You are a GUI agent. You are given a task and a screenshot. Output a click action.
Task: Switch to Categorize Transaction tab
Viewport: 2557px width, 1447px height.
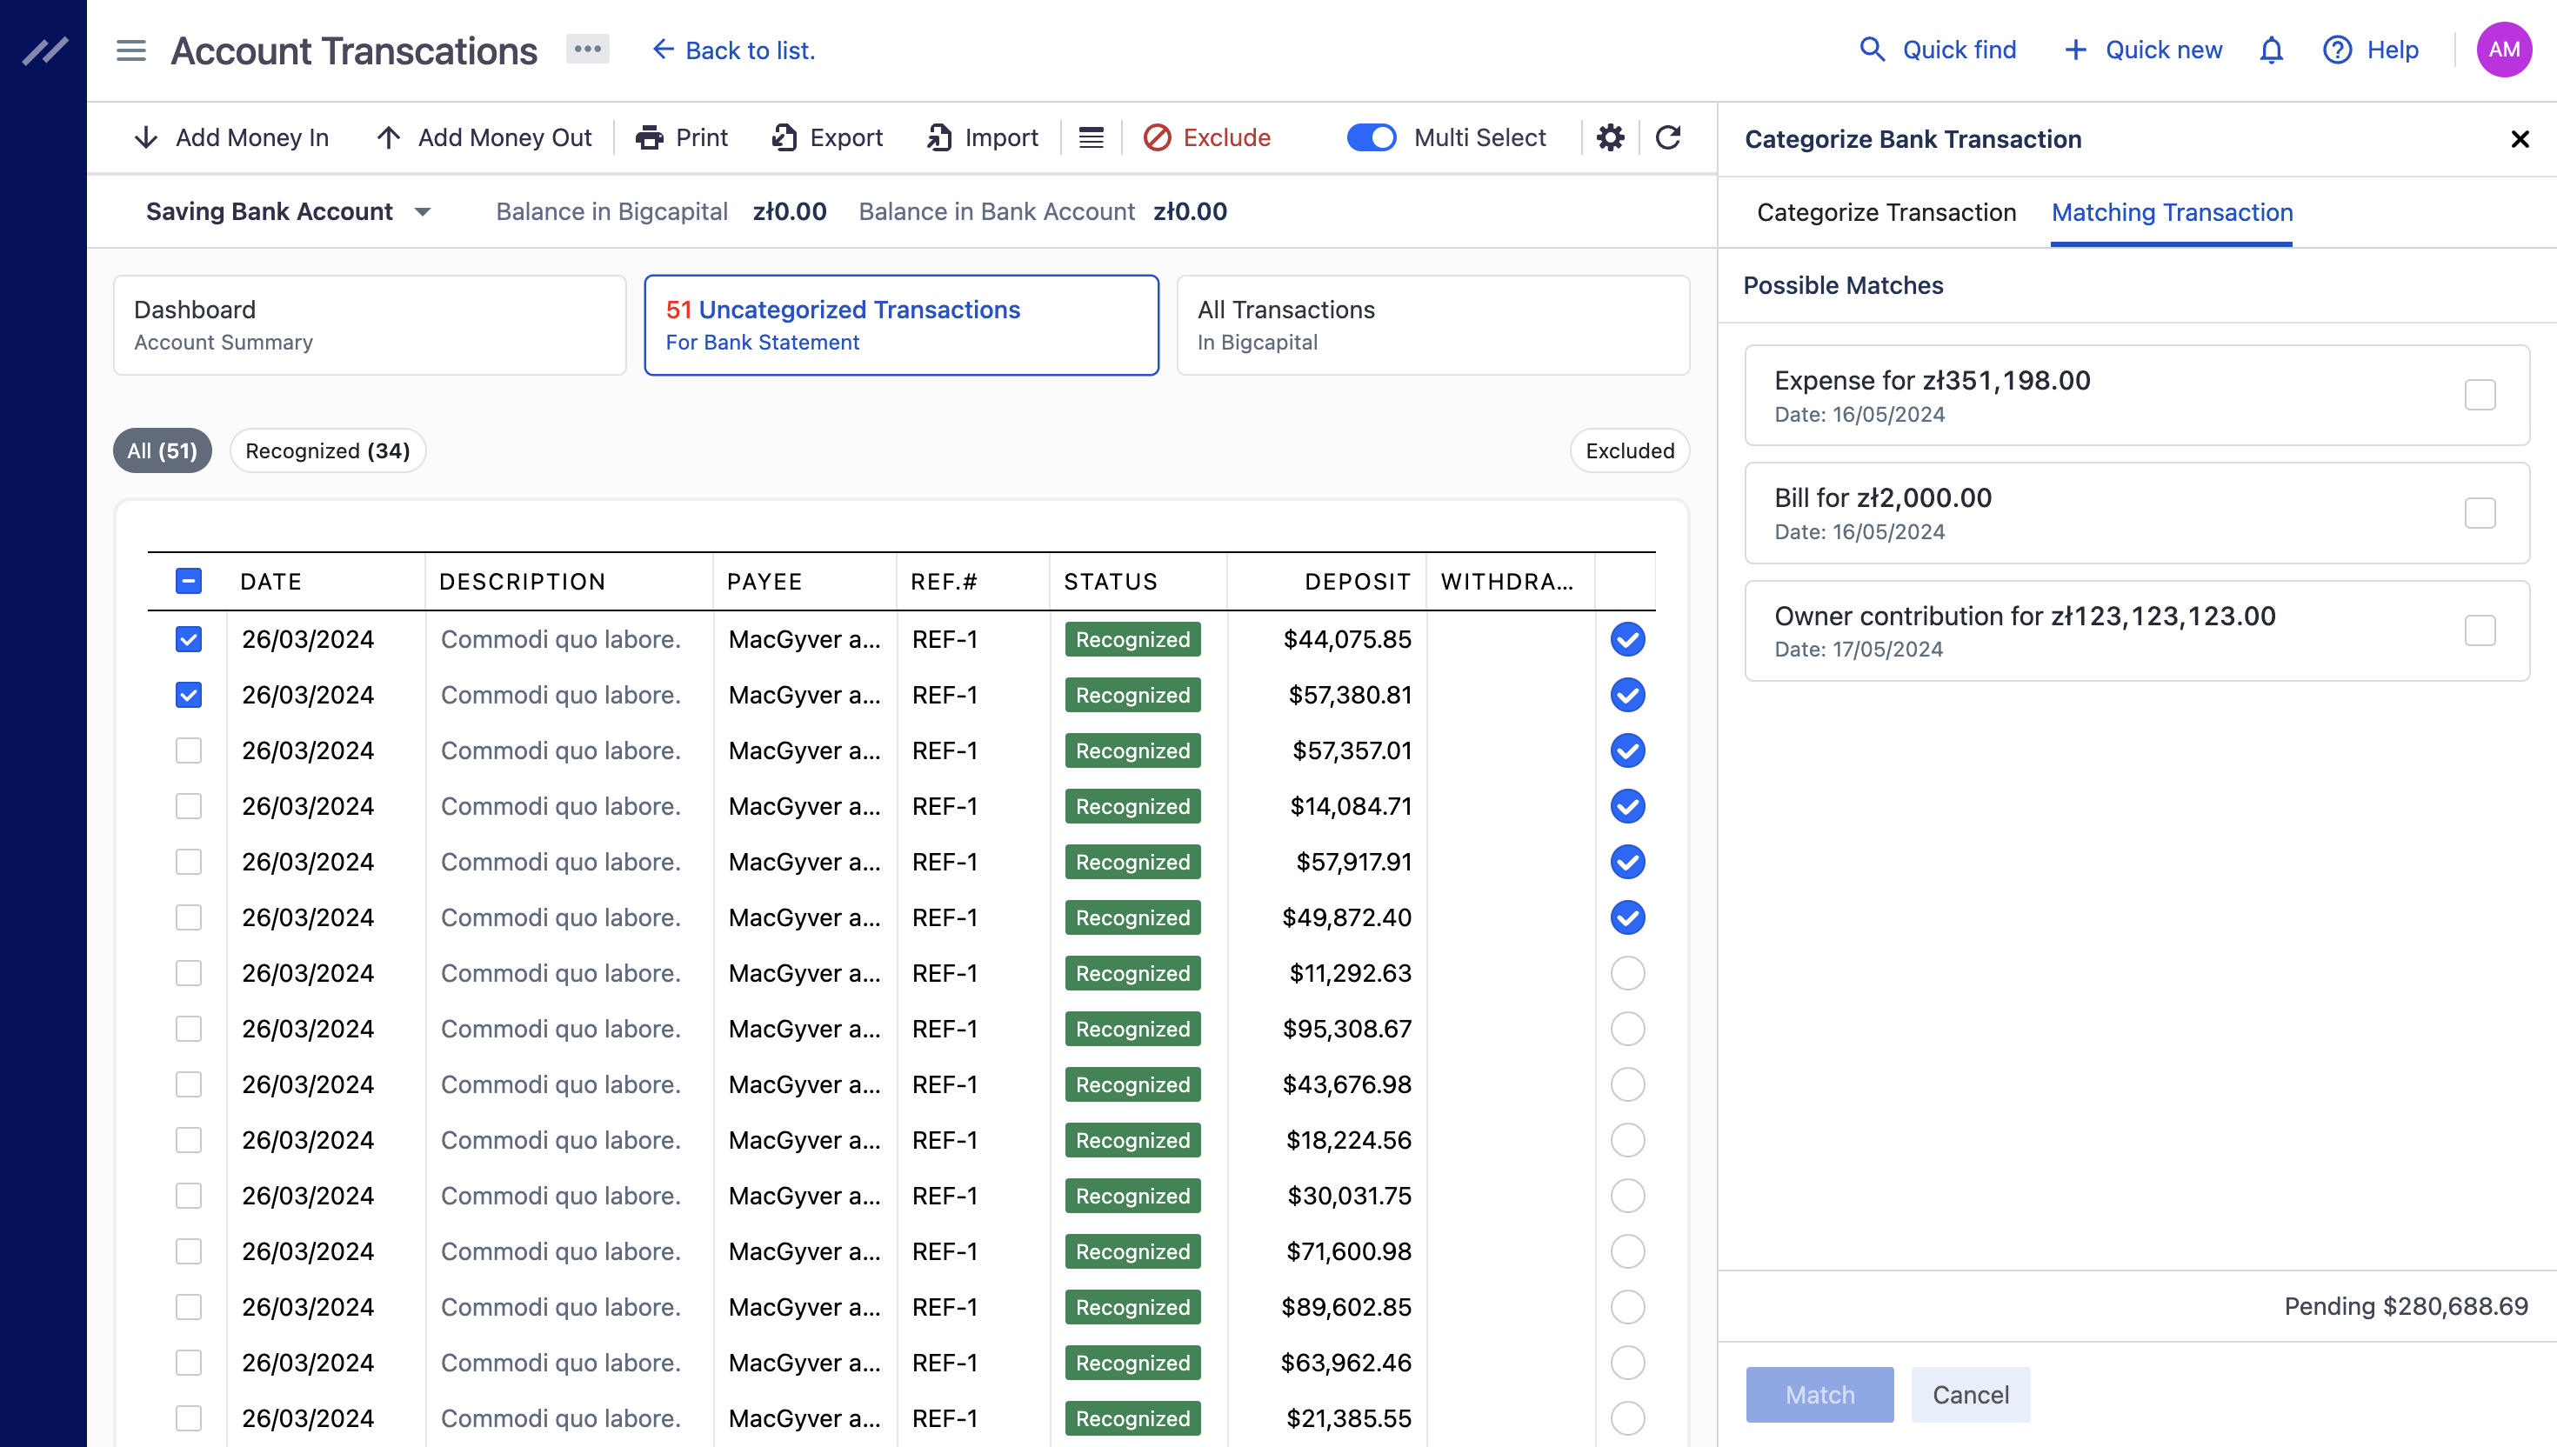coord(1886,212)
